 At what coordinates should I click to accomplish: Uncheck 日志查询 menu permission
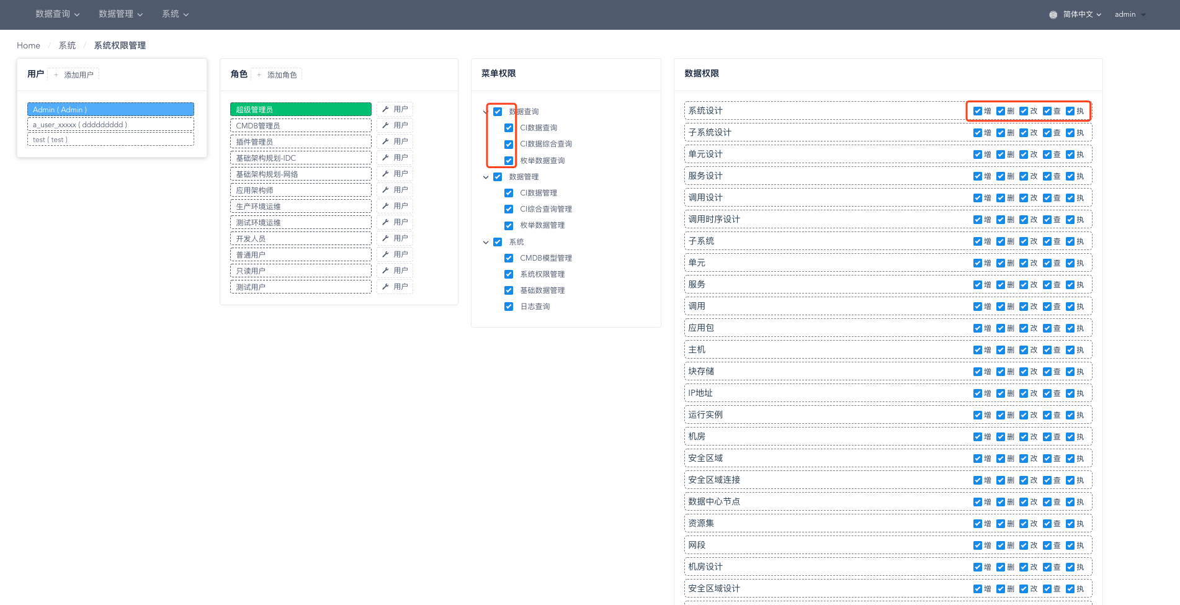[x=509, y=307]
